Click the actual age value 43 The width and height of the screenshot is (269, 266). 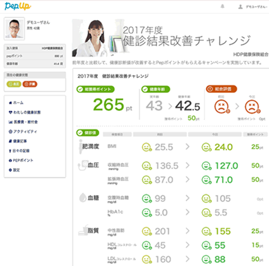(x=154, y=106)
